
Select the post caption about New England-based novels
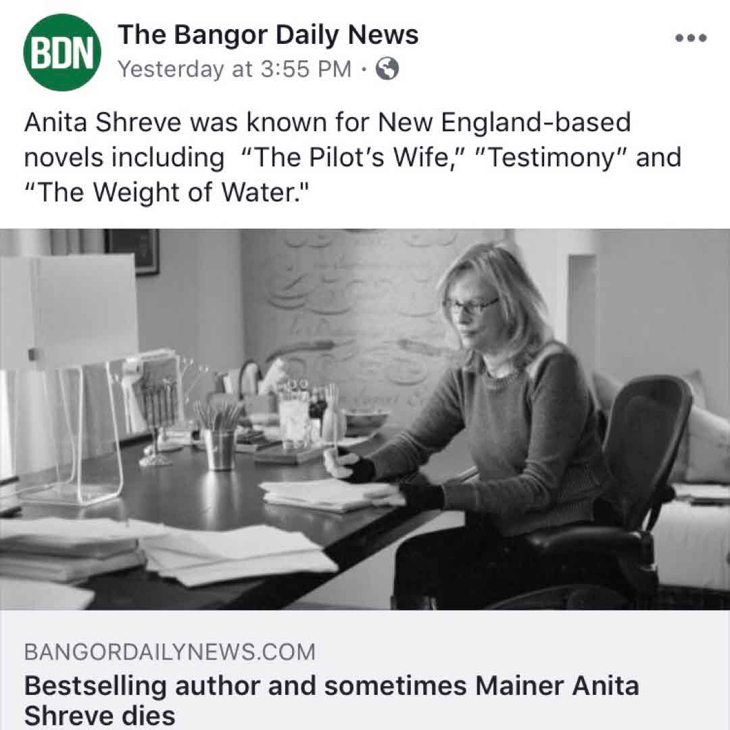tap(352, 157)
